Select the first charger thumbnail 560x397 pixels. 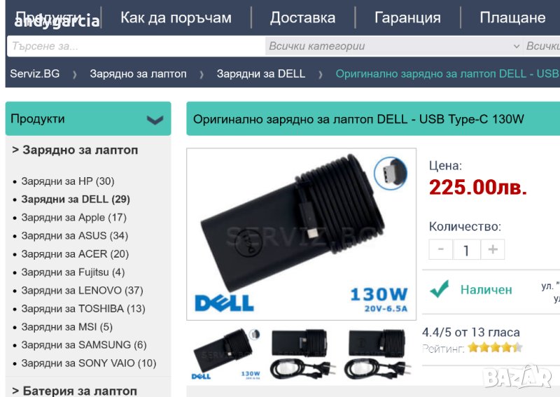pyautogui.click(x=226, y=354)
